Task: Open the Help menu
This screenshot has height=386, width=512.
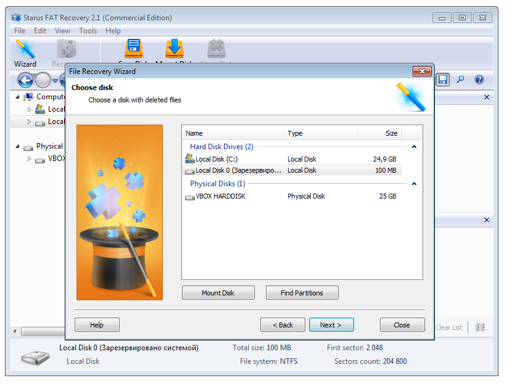Action: click(113, 31)
